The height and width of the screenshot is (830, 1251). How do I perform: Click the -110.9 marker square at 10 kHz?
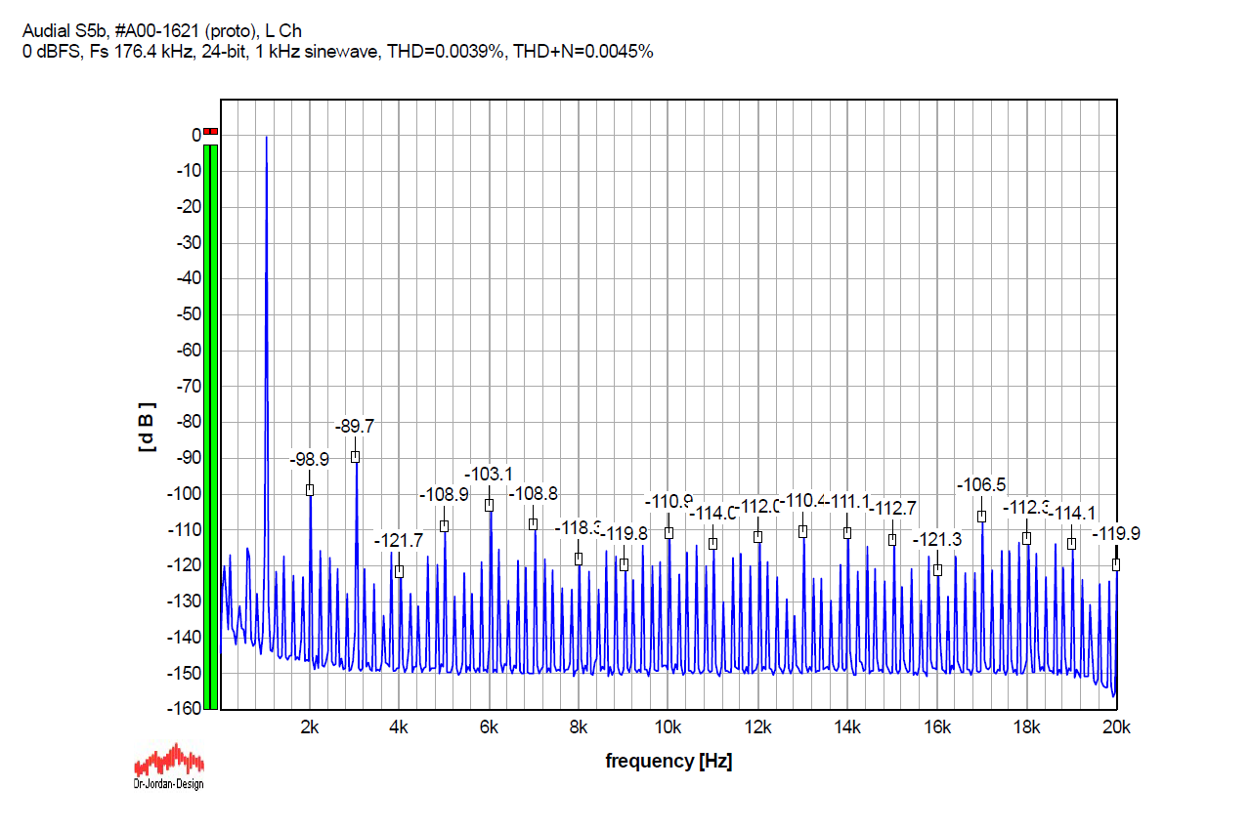click(669, 533)
